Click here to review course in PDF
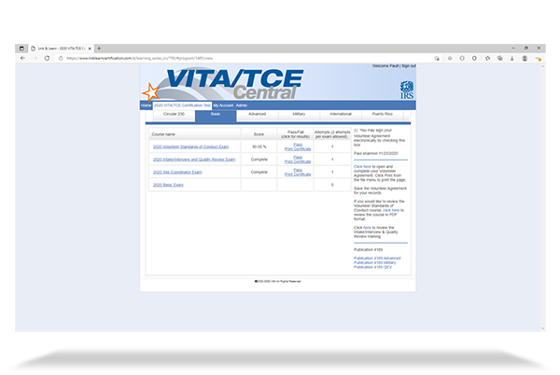The width and height of the screenshot is (560, 375). click(x=391, y=210)
